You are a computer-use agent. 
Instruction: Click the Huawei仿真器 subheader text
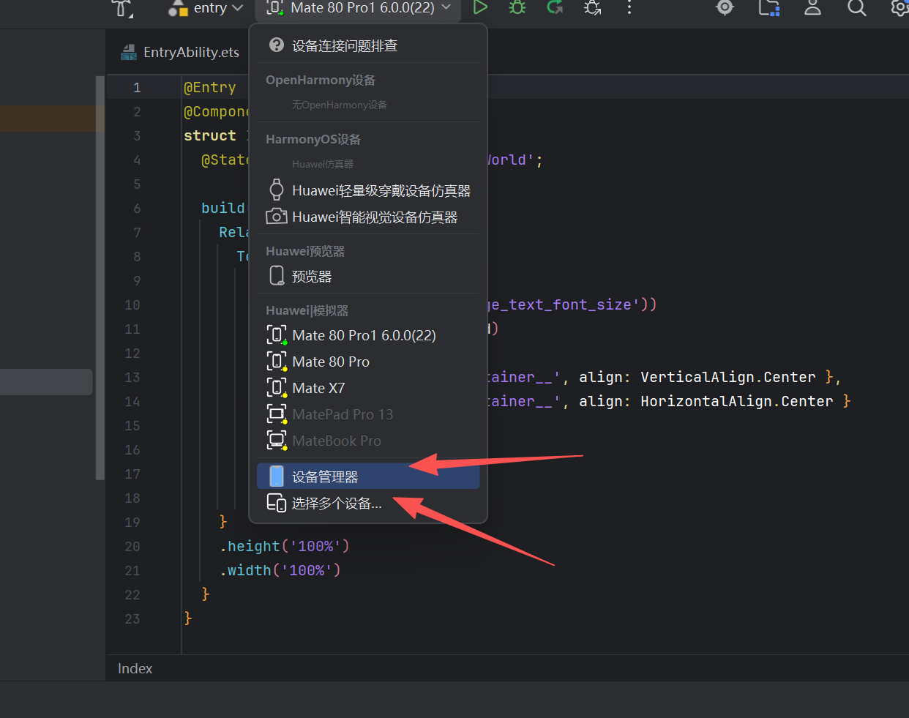[323, 164]
